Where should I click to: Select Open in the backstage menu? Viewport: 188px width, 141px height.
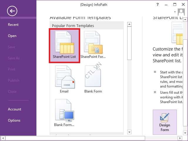[x=12, y=36]
